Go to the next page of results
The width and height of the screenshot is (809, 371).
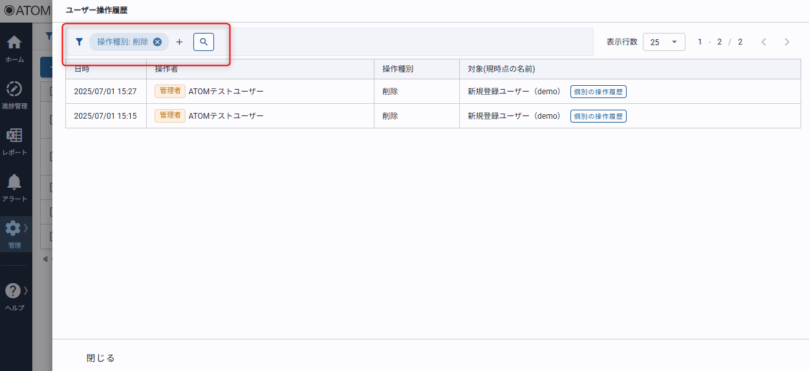(x=786, y=42)
